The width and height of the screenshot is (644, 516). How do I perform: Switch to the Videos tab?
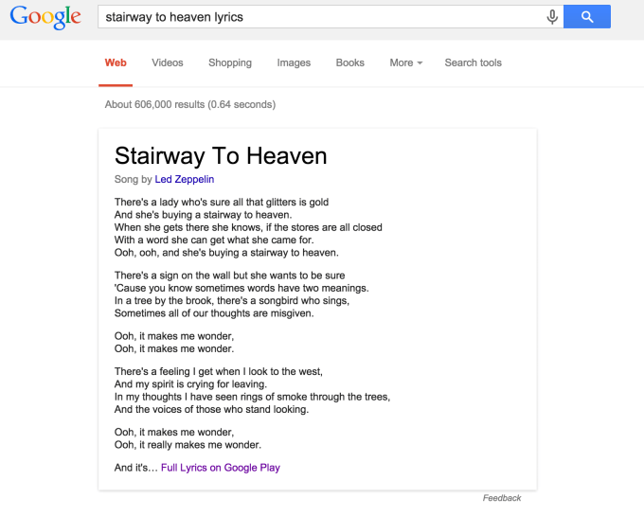click(x=168, y=62)
